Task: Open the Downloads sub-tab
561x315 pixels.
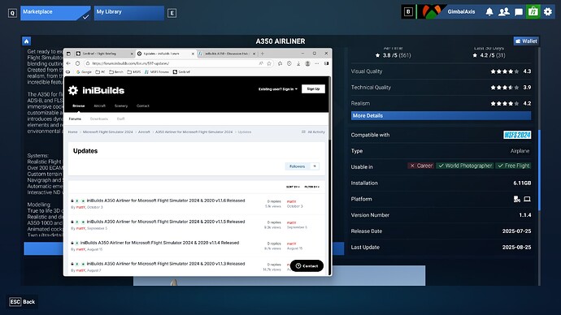Action: pos(98,119)
